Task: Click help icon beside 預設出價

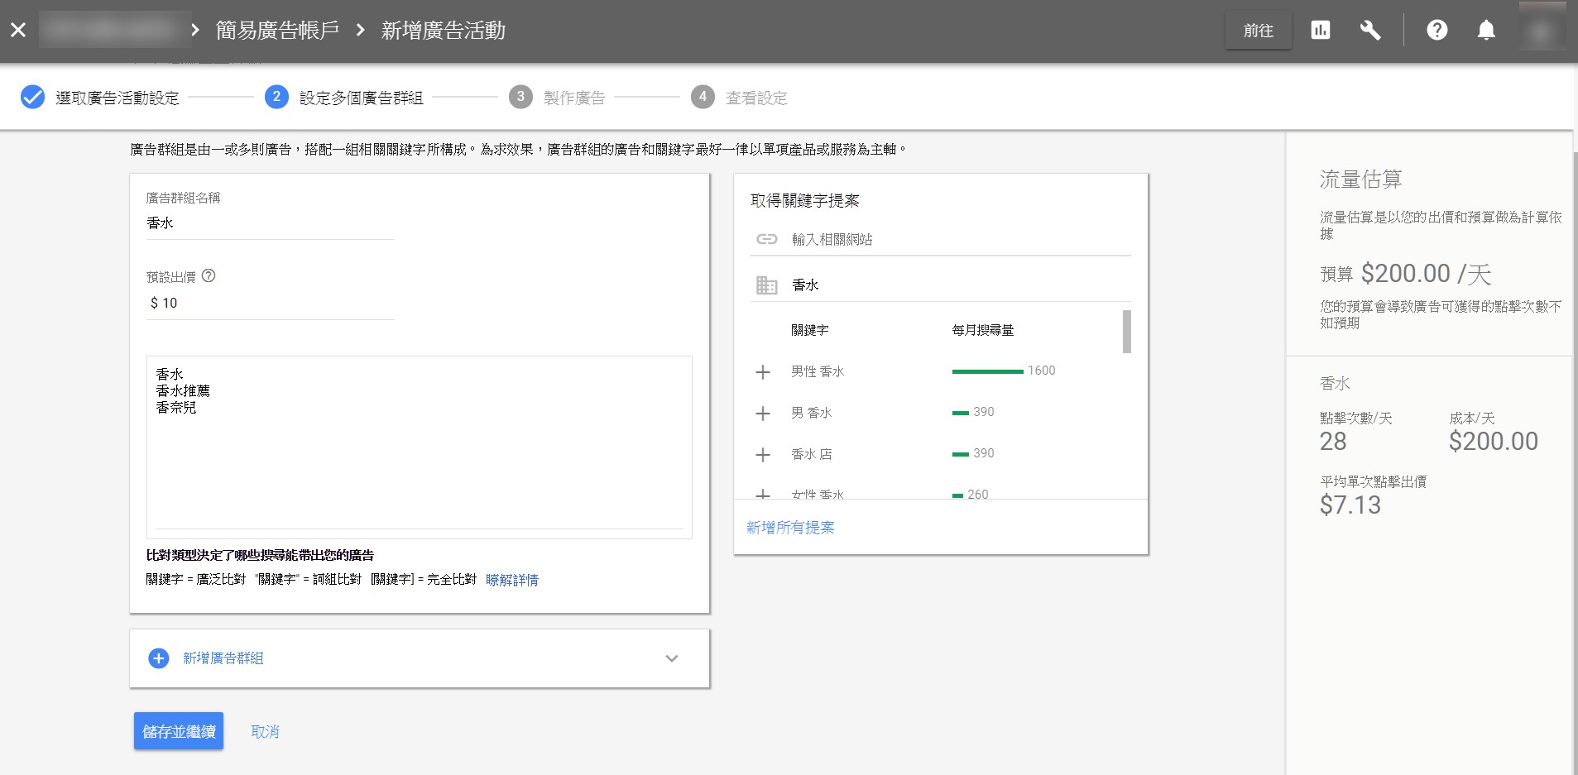Action: click(209, 276)
